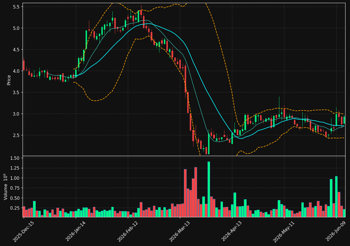Select the tallest green volume bar
Screen dimensions: 350x246
[209, 189]
